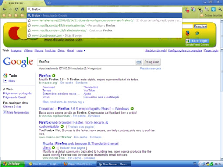Open Pesquisa avançada link

(x=150, y=68)
